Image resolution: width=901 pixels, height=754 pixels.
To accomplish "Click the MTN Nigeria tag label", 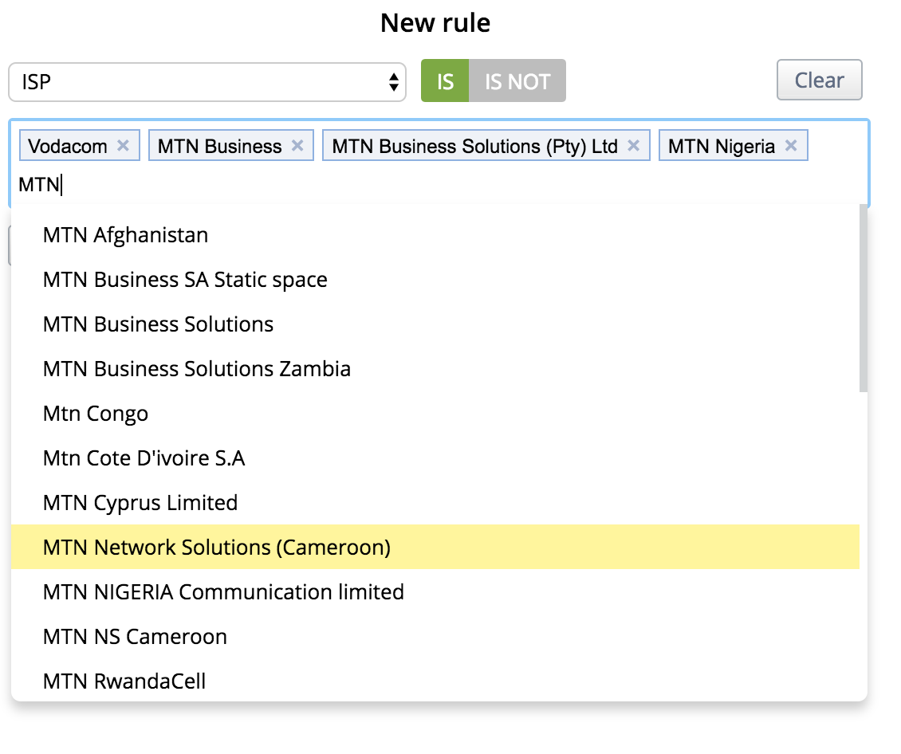I will coord(721,147).
